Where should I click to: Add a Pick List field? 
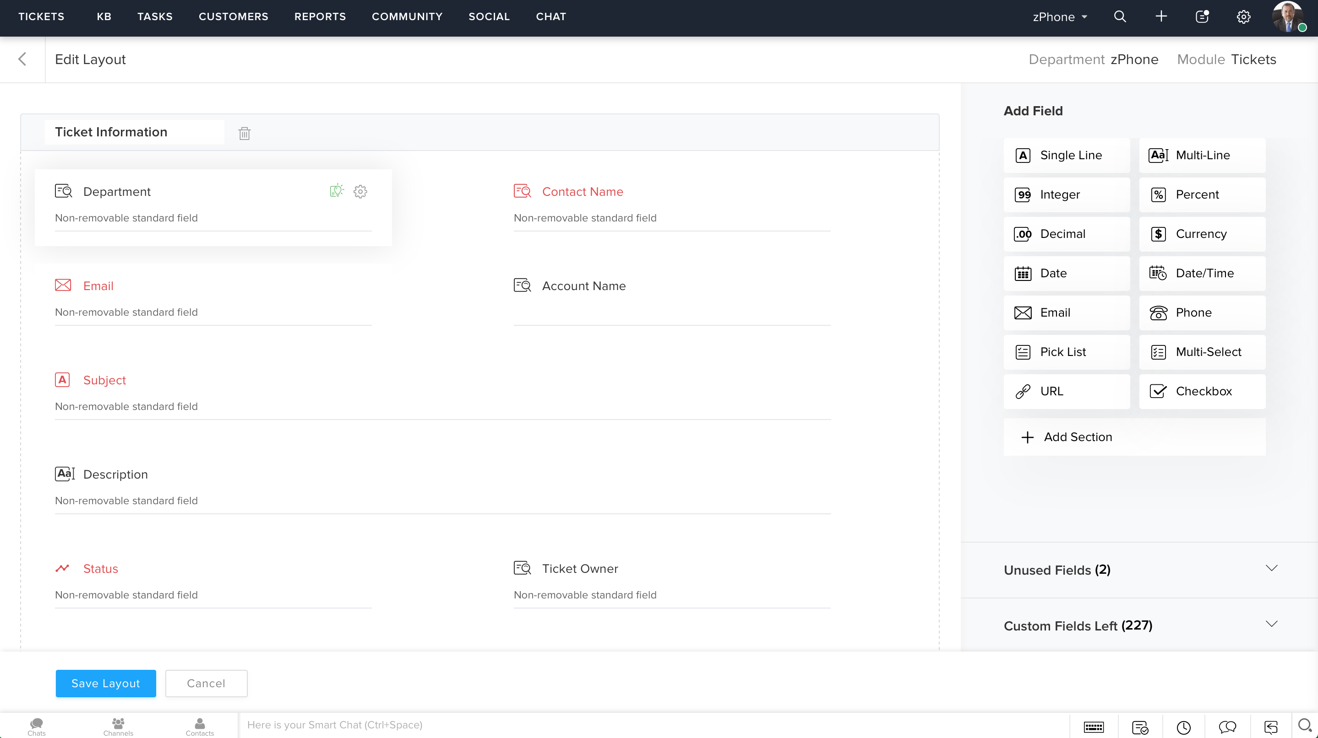1066,352
